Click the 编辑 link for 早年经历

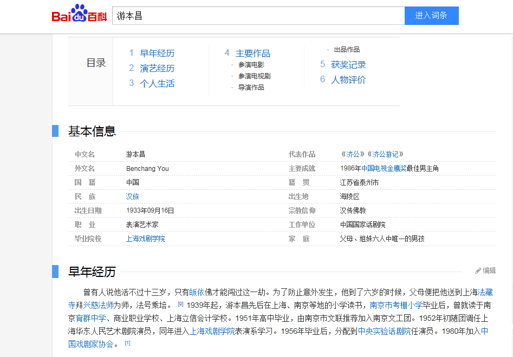click(489, 271)
